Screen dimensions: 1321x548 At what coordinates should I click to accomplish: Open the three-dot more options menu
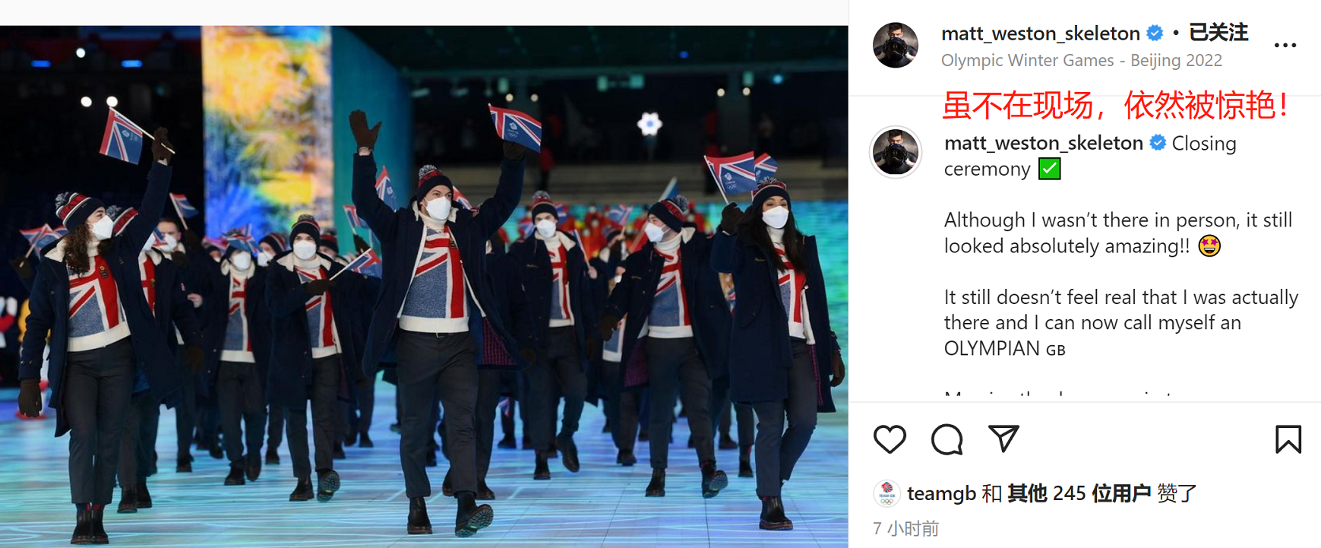1285,46
